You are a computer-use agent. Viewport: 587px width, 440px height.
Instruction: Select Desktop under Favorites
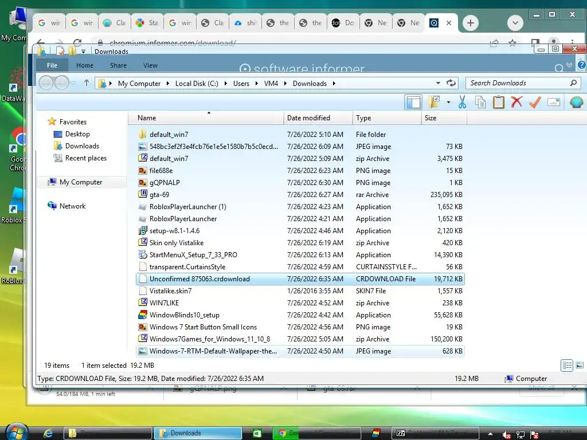(x=72, y=134)
